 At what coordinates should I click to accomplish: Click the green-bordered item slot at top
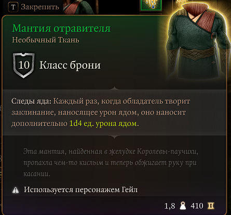151,5
